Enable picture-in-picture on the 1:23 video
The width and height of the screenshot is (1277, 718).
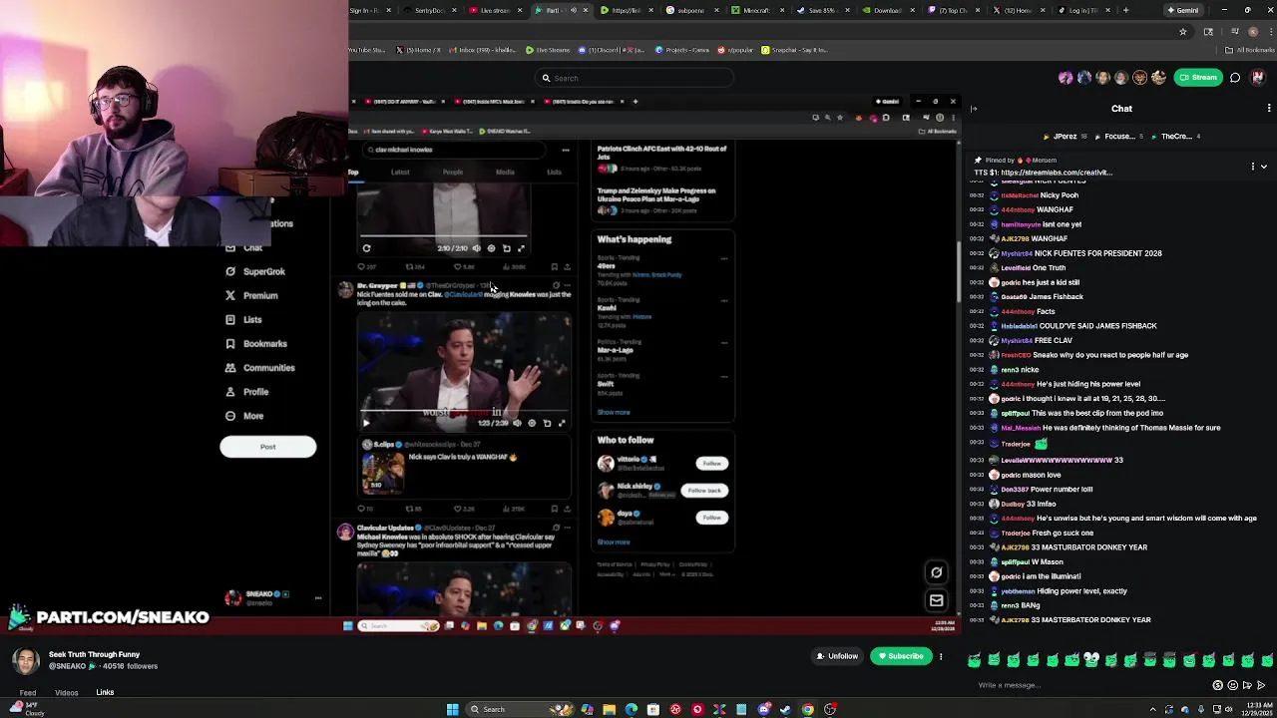pos(547,423)
